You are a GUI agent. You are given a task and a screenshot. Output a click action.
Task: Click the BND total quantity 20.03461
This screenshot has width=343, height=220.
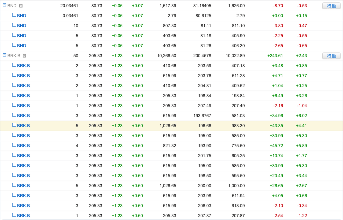tap(69, 6)
